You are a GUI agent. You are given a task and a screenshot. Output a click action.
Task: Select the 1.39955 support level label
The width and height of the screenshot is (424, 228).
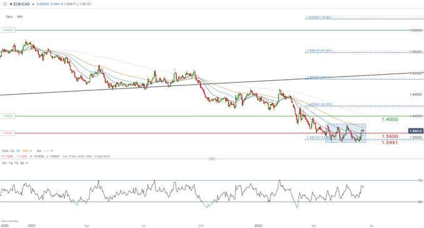pos(7,116)
